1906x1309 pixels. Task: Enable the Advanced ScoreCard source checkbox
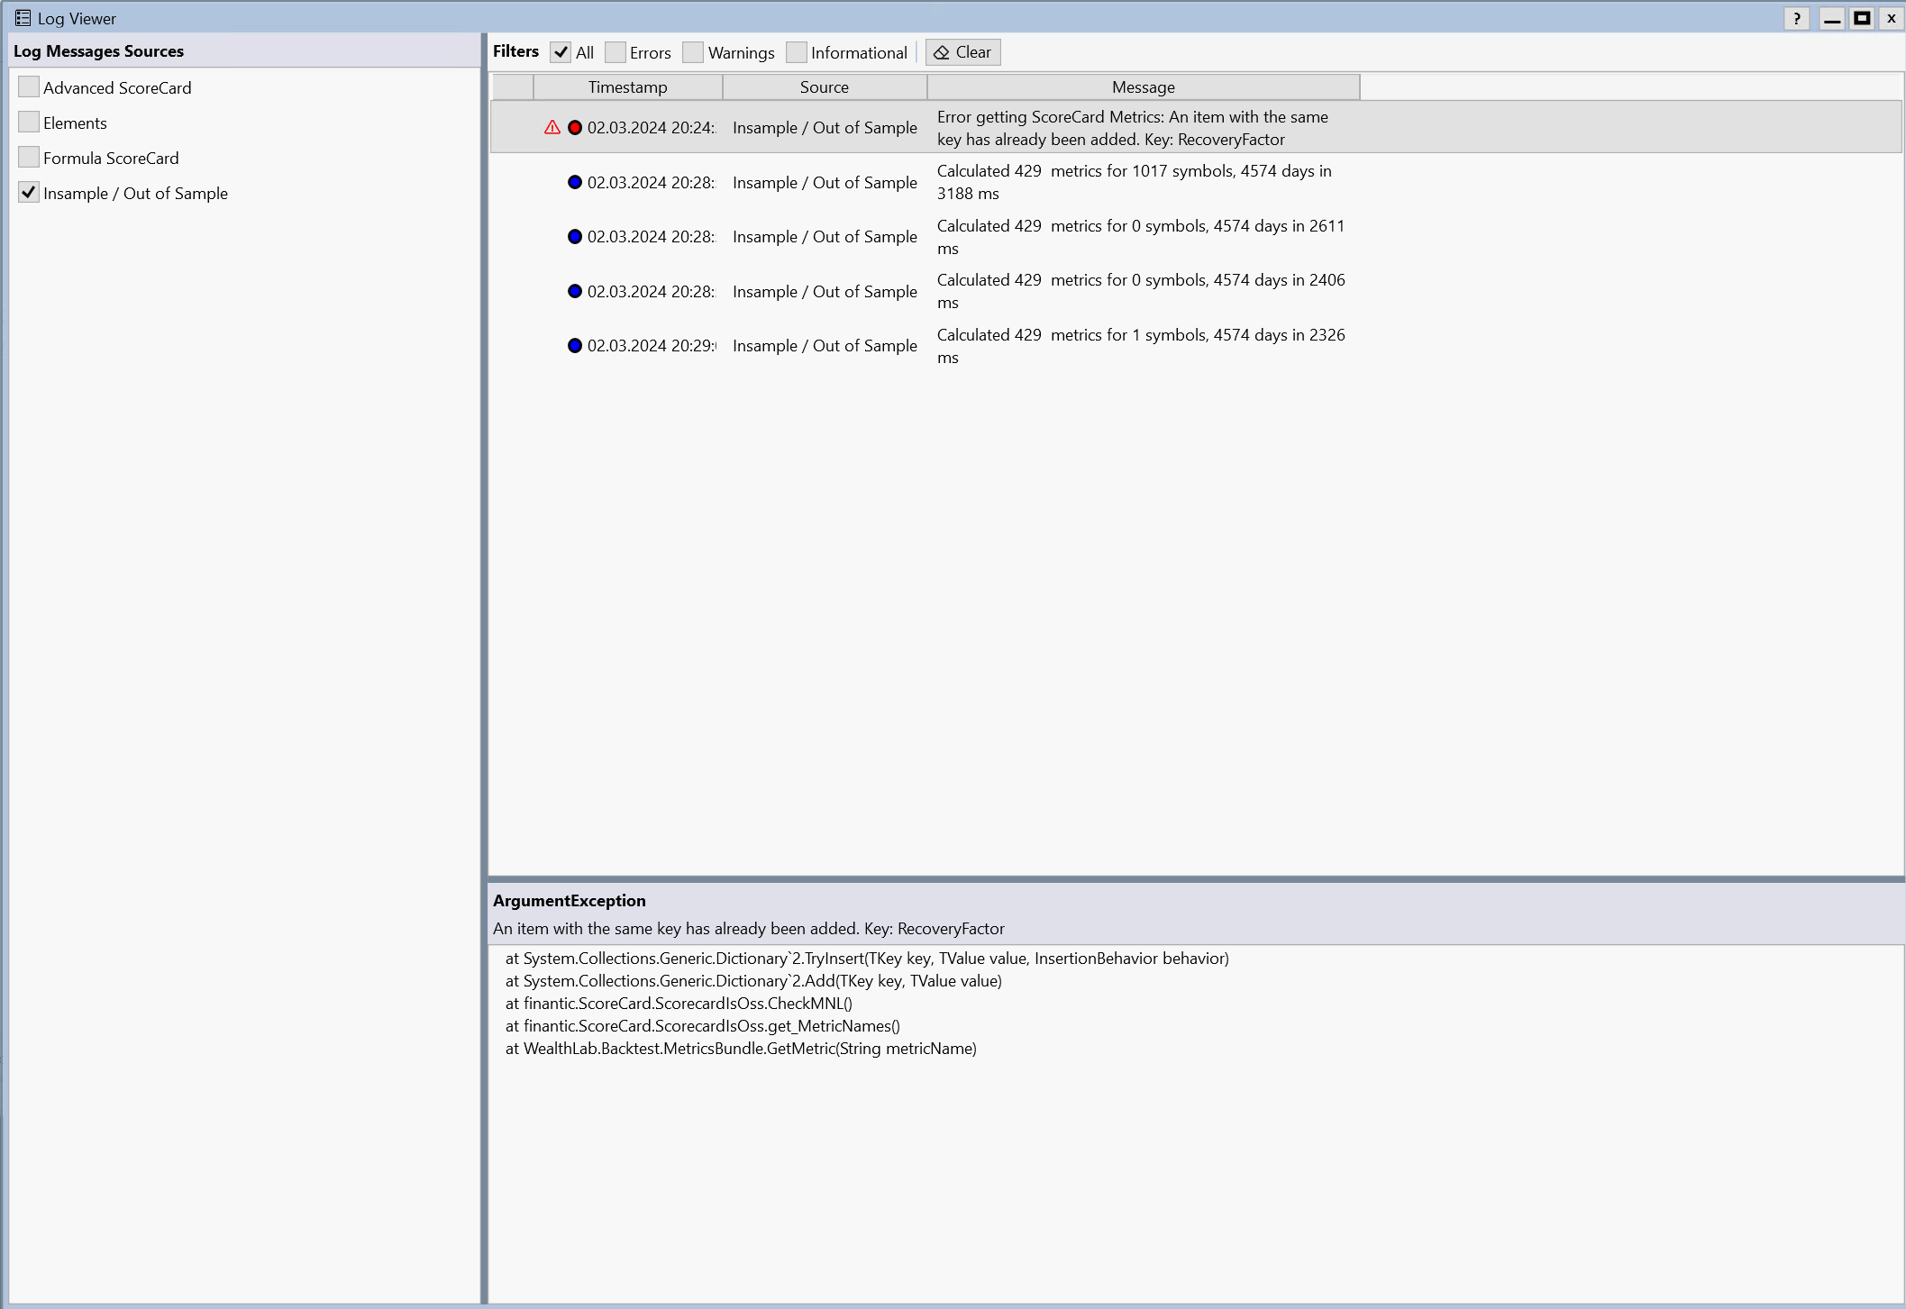(29, 87)
